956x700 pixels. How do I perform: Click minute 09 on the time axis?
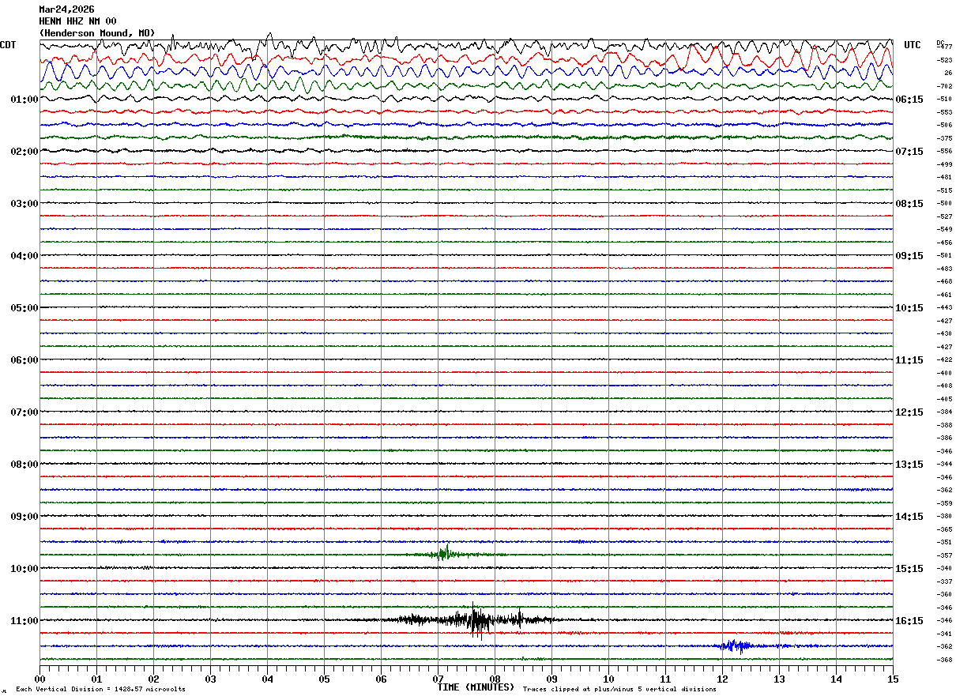tap(551, 679)
